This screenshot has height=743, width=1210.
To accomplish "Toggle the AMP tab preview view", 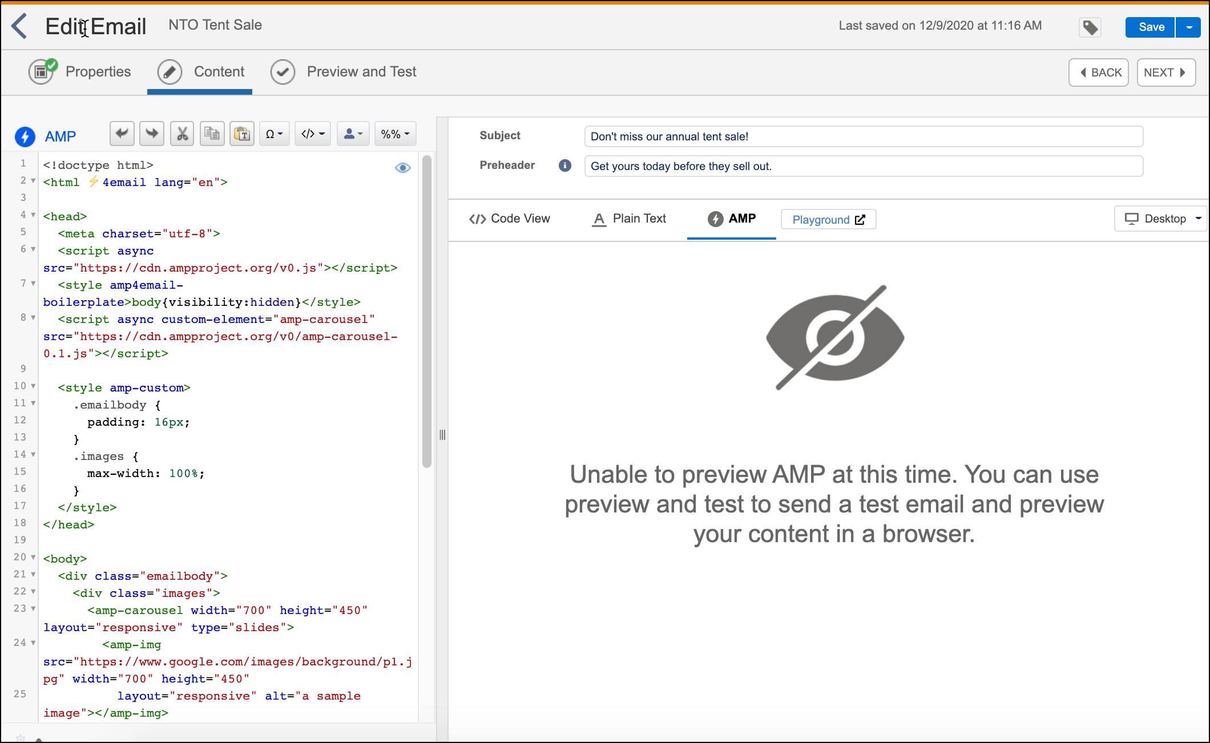I will point(731,219).
